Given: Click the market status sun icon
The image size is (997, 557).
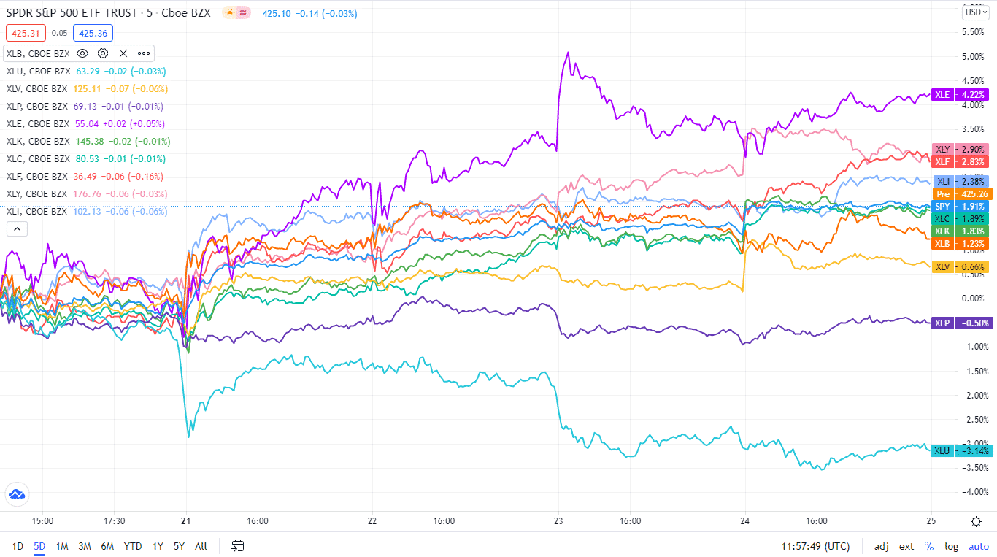Looking at the screenshot, I should click(x=230, y=13).
